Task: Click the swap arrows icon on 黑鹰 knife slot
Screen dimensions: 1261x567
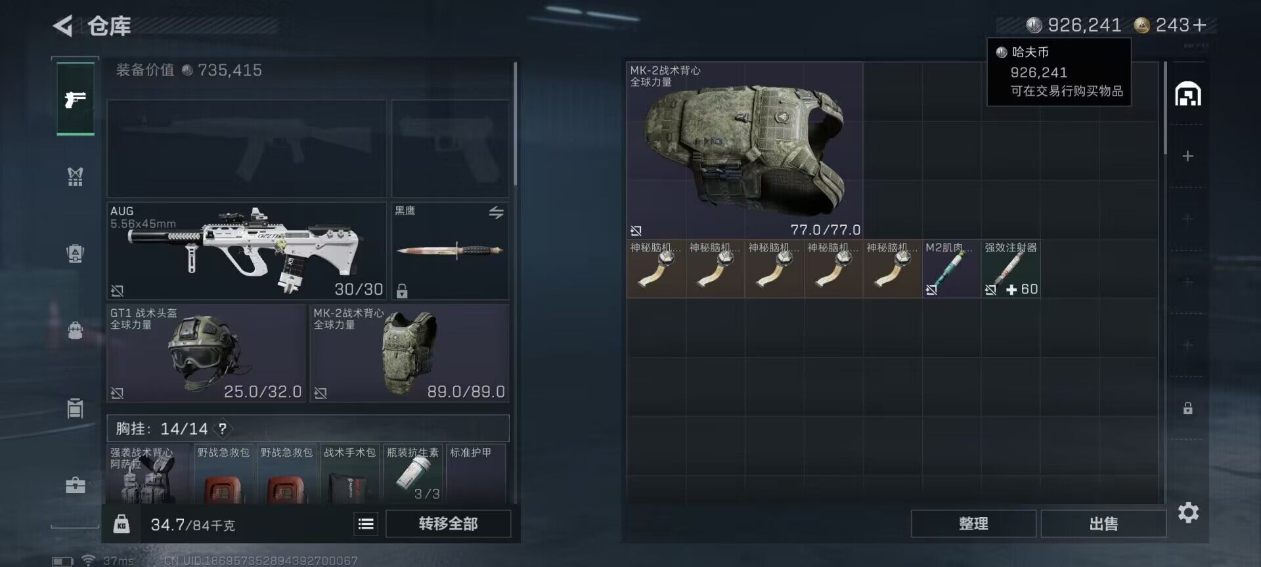Action: [x=496, y=213]
